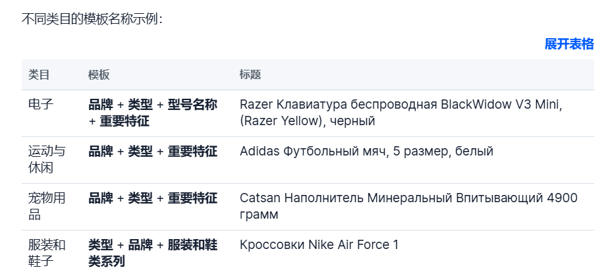This screenshot has height=274, width=608.
Task: Click the 展开表格 link
Action: (x=569, y=44)
